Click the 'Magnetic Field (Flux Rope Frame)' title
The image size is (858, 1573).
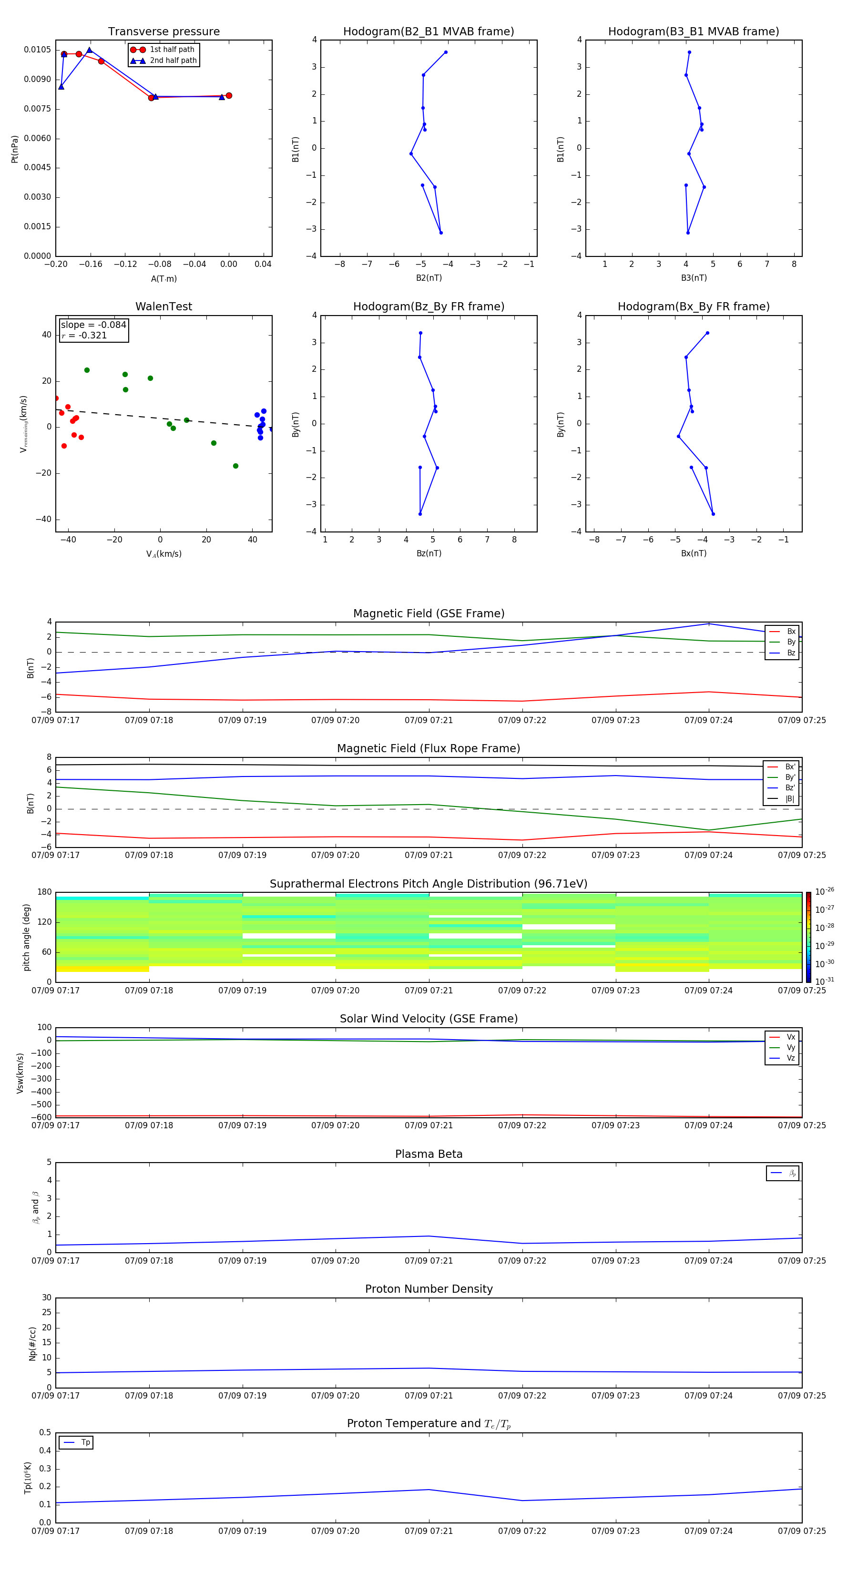pyautogui.click(x=429, y=749)
